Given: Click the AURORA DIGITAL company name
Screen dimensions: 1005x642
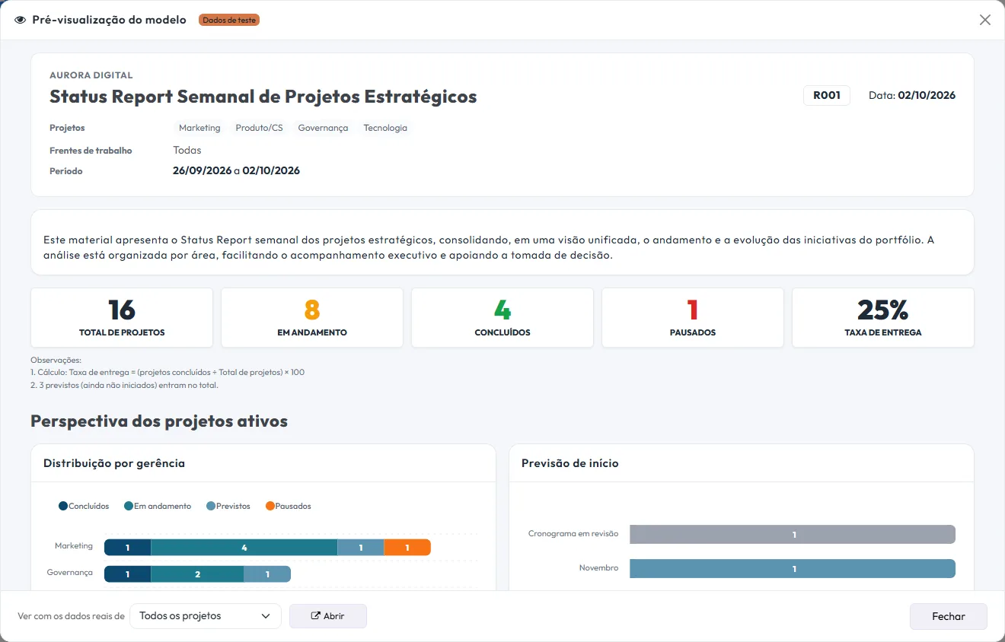Looking at the screenshot, I should pyautogui.click(x=91, y=75).
